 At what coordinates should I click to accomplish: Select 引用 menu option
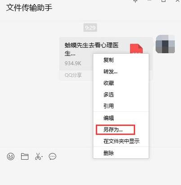(109, 106)
